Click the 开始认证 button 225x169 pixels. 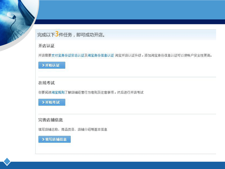pyautogui.click(x=52, y=65)
